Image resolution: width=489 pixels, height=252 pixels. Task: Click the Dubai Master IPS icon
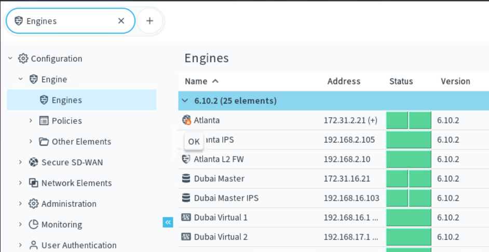(x=186, y=198)
